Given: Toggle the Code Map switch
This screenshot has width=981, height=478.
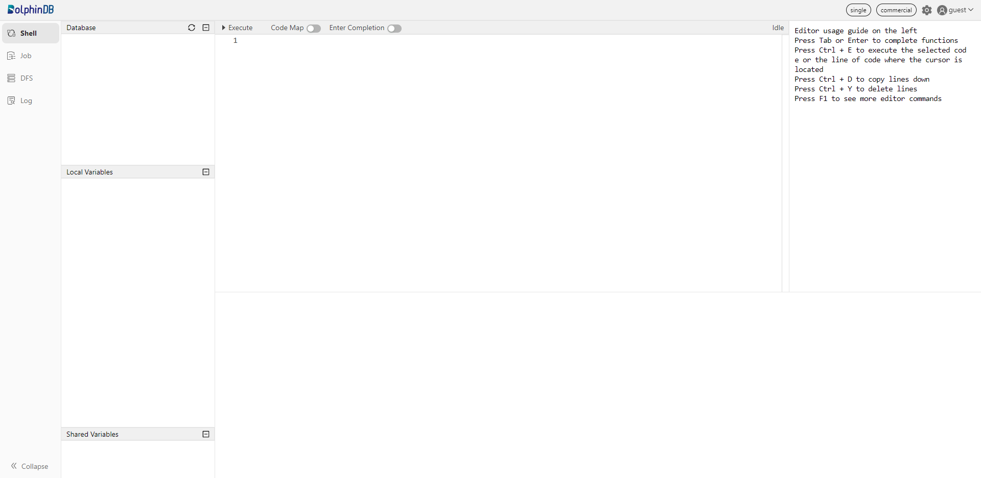Looking at the screenshot, I should 313,29.
